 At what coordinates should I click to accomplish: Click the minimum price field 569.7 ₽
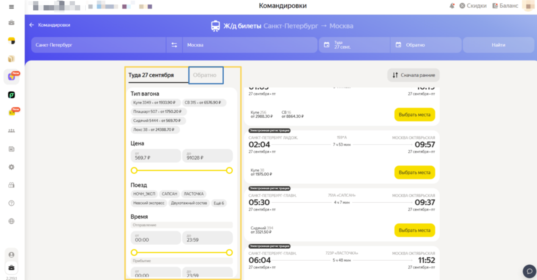[156, 156]
